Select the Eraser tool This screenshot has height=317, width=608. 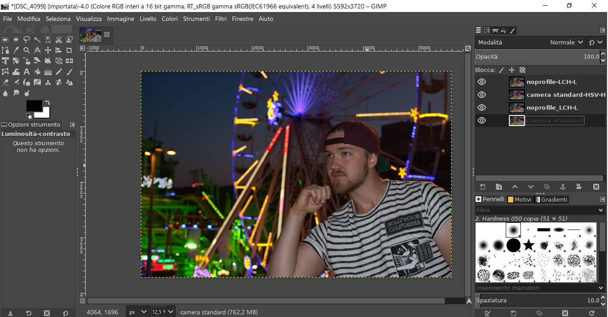coord(5,82)
